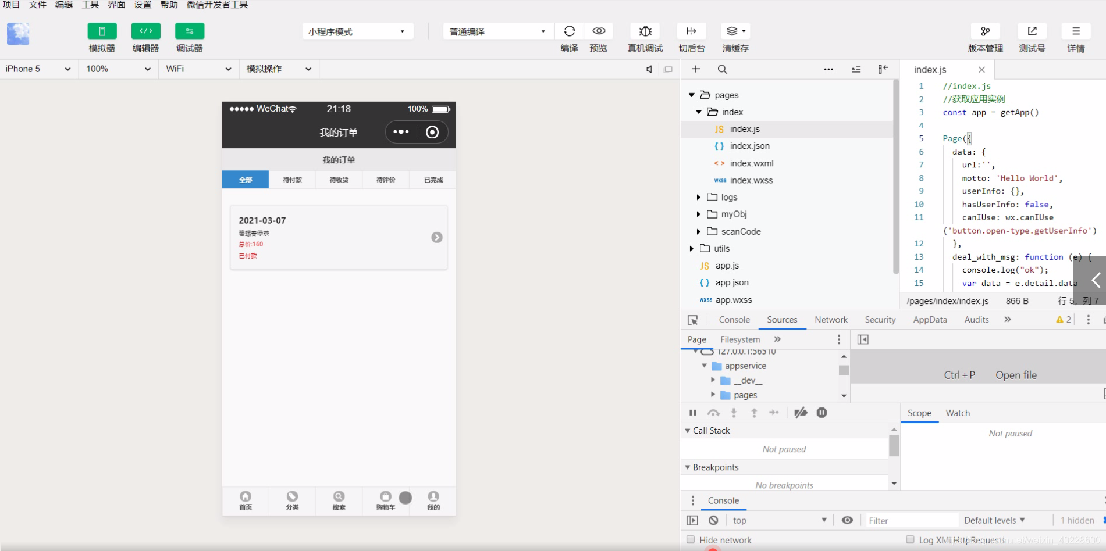This screenshot has width=1106, height=551.
Task: Open the simulated operations (模拟操作) dropdown
Action: coord(279,69)
